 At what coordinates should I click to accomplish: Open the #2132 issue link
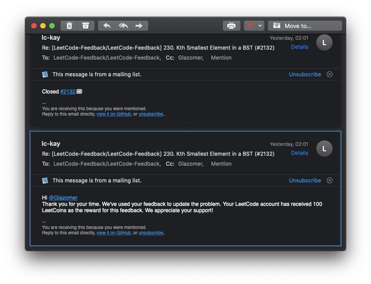[x=68, y=92]
